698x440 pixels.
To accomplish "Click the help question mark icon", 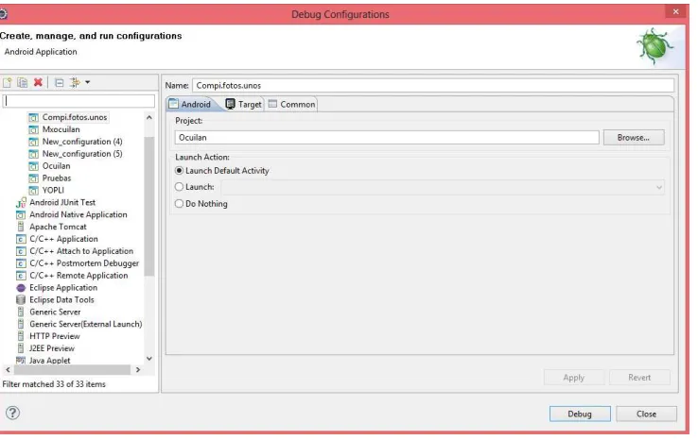I will click(x=12, y=413).
